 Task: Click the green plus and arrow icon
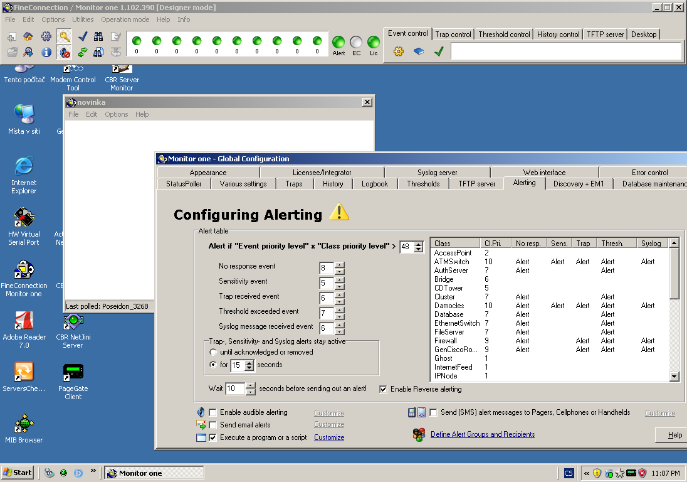coord(82,52)
